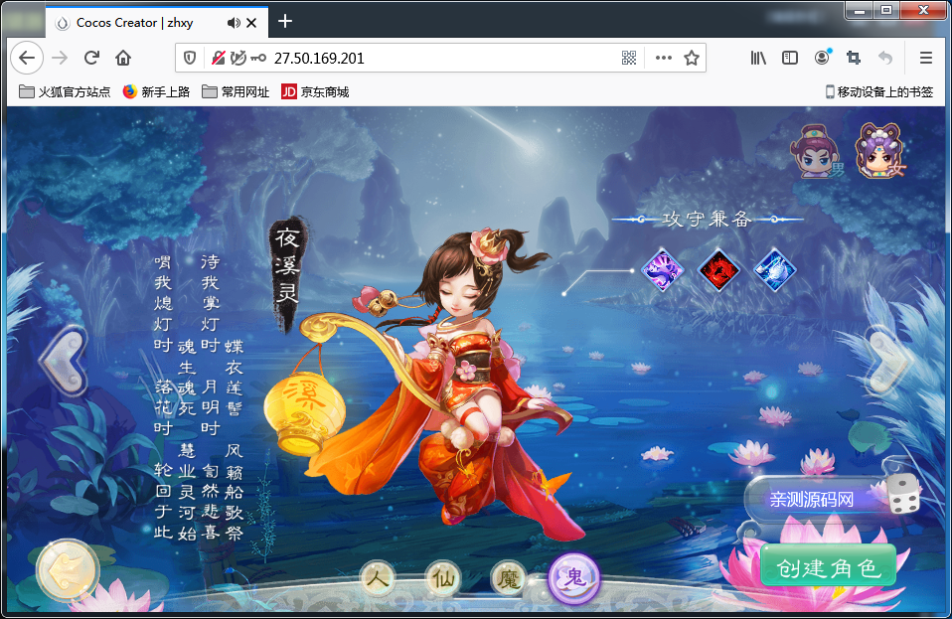Show previous character with left heart arrow
The height and width of the screenshot is (619, 952).
coord(65,361)
